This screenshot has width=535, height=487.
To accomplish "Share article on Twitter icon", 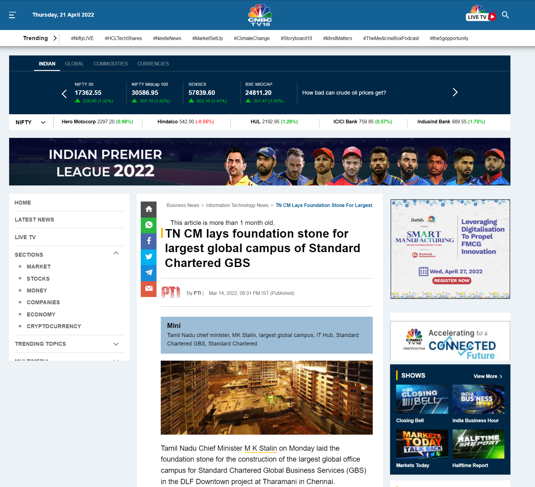I will 149,257.
